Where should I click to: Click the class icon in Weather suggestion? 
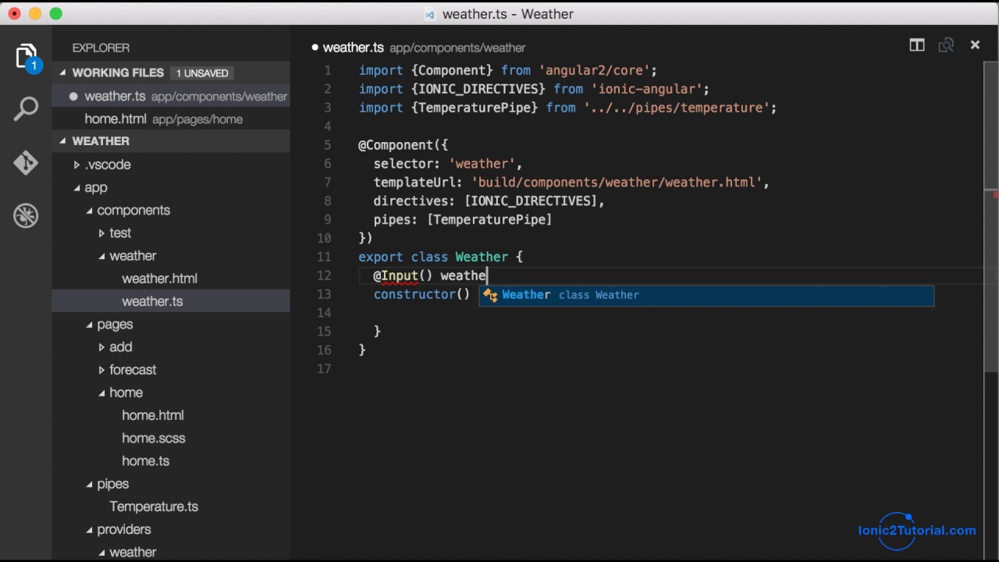[x=490, y=295]
